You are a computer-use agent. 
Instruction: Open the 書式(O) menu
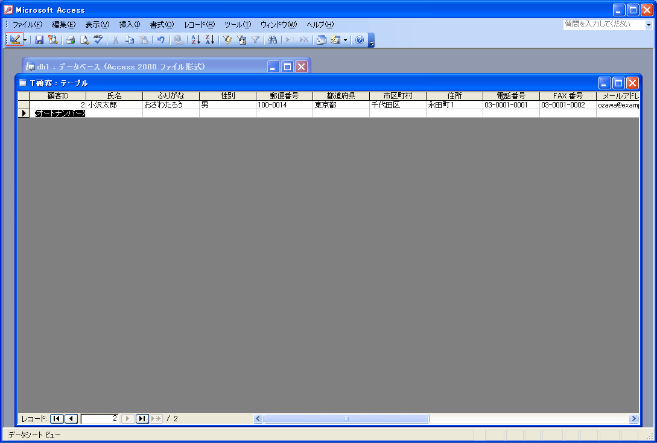coord(162,25)
